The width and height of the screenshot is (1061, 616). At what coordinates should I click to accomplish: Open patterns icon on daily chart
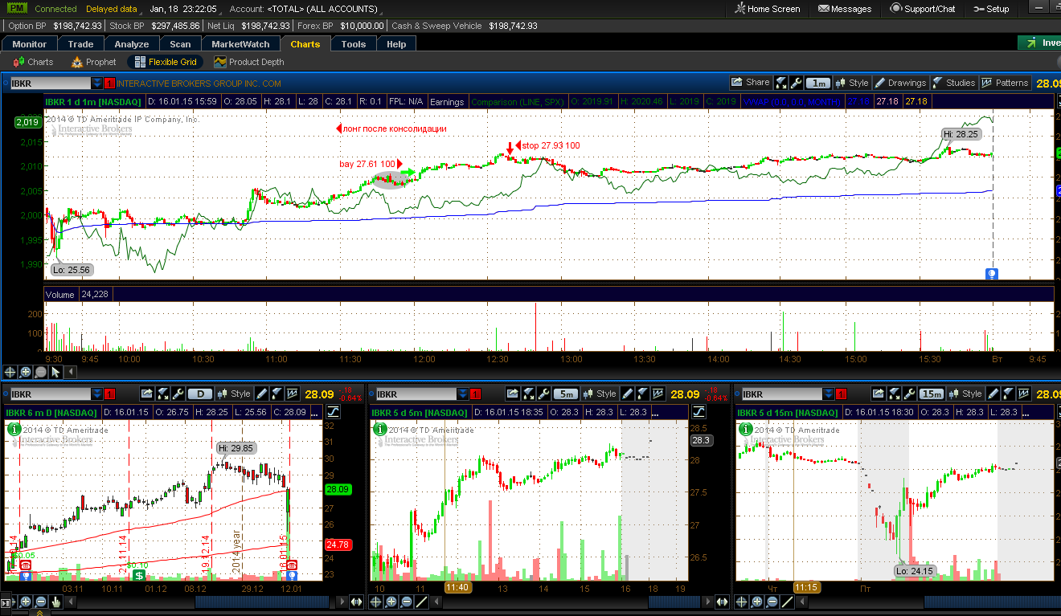[293, 394]
